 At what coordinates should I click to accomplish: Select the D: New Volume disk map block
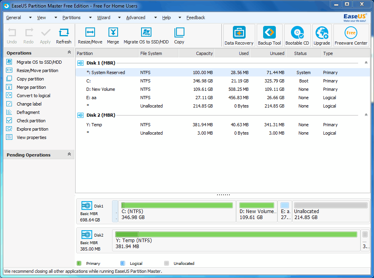257,211
